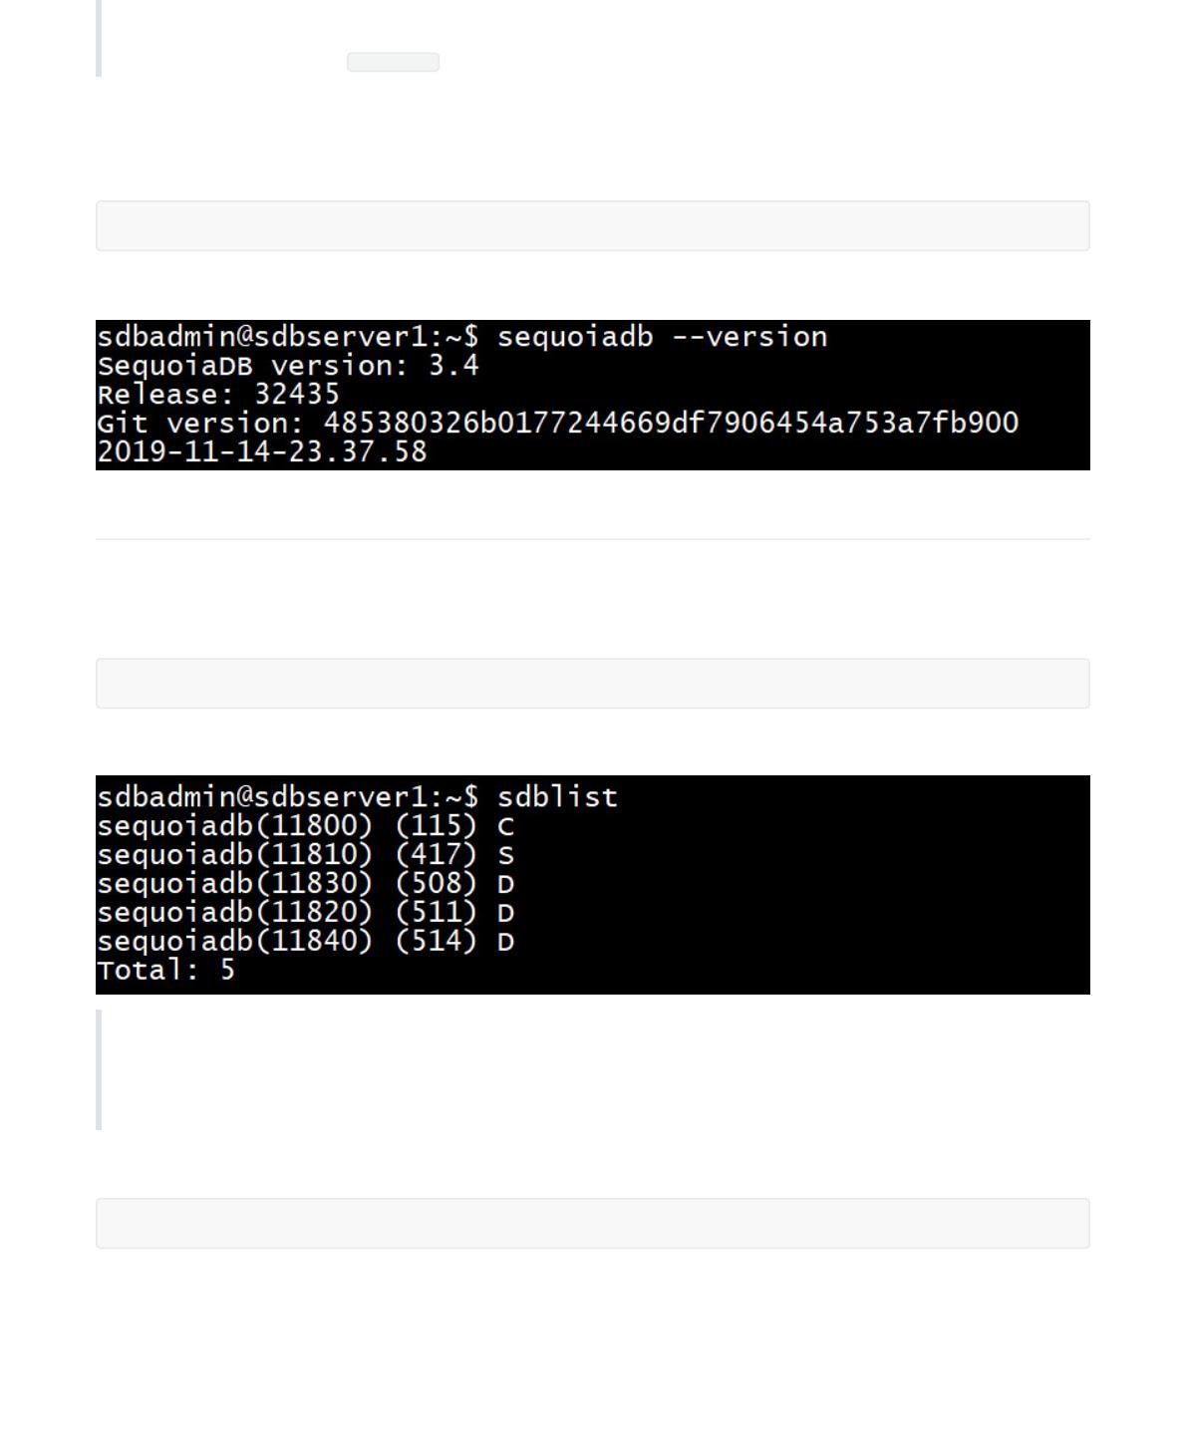This screenshot has width=1186, height=1453.
Task: Click the sdblist command prompt line
Action: pos(357,796)
